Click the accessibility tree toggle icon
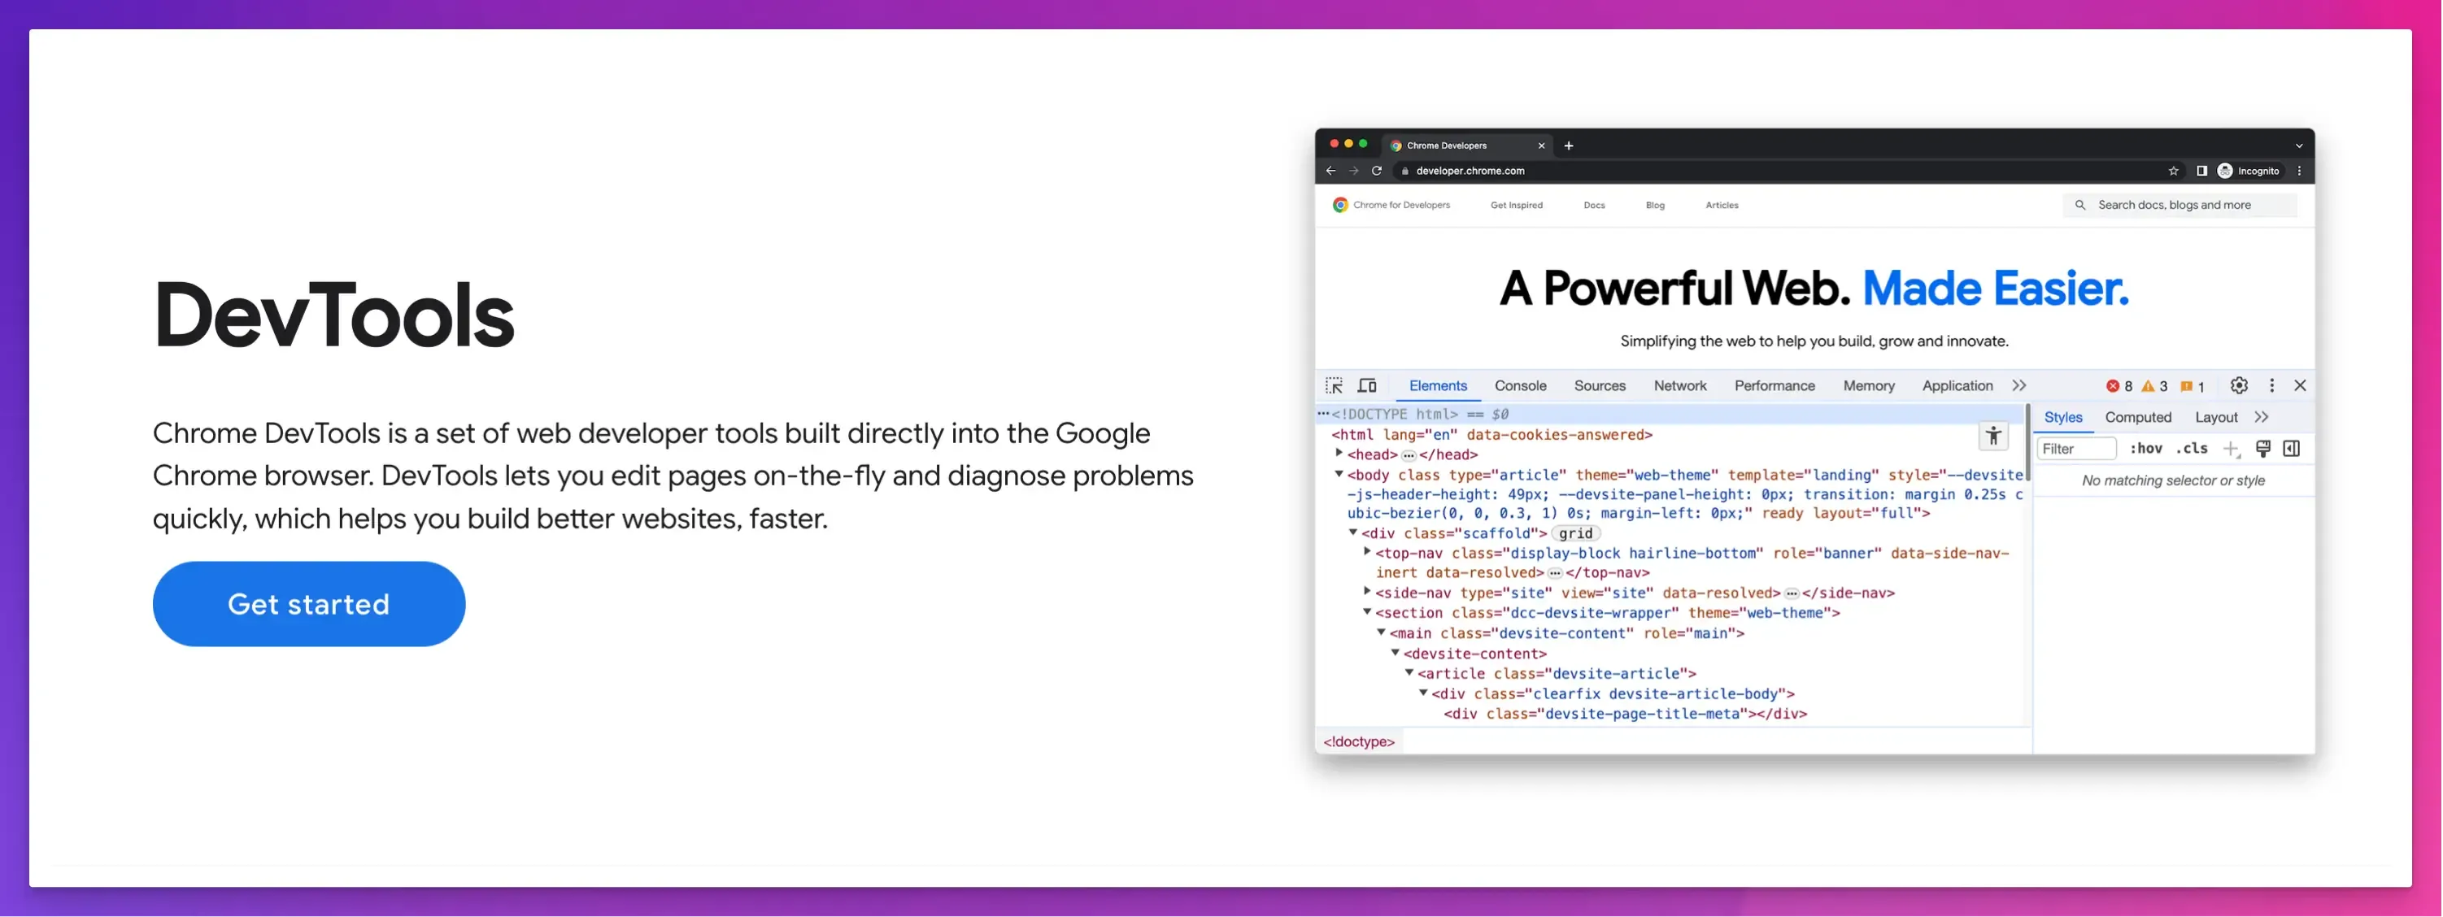The height and width of the screenshot is (917, 2443). coord(1993,437)
